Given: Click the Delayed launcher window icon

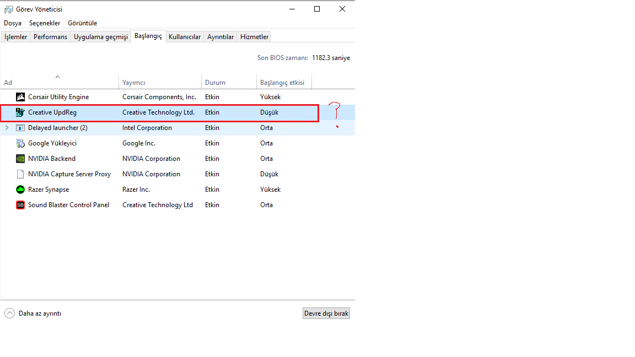Looking at the screenshot, I should click(20, 128).
